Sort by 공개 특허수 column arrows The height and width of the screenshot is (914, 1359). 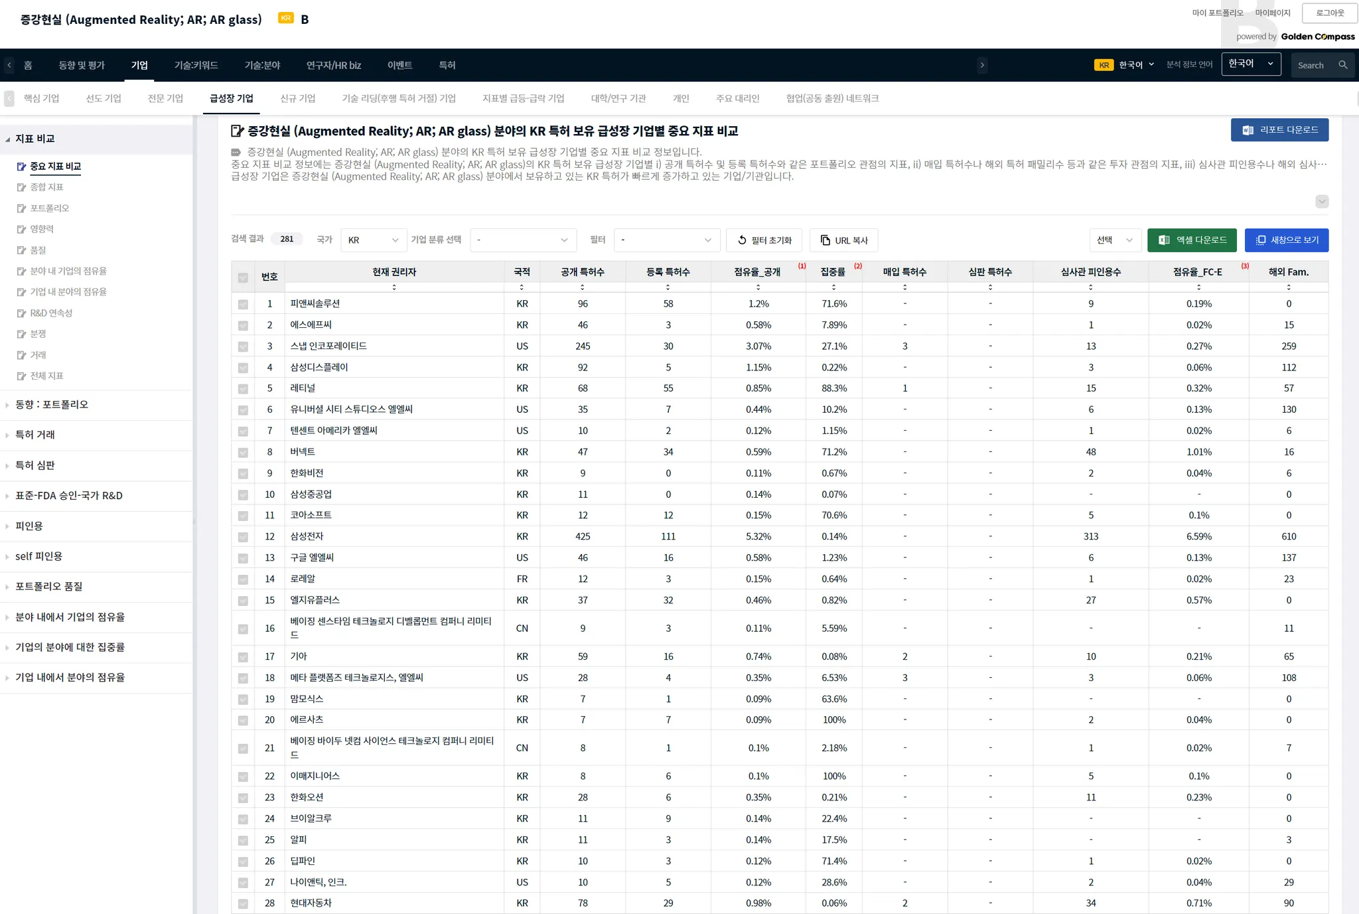[582, 287]
